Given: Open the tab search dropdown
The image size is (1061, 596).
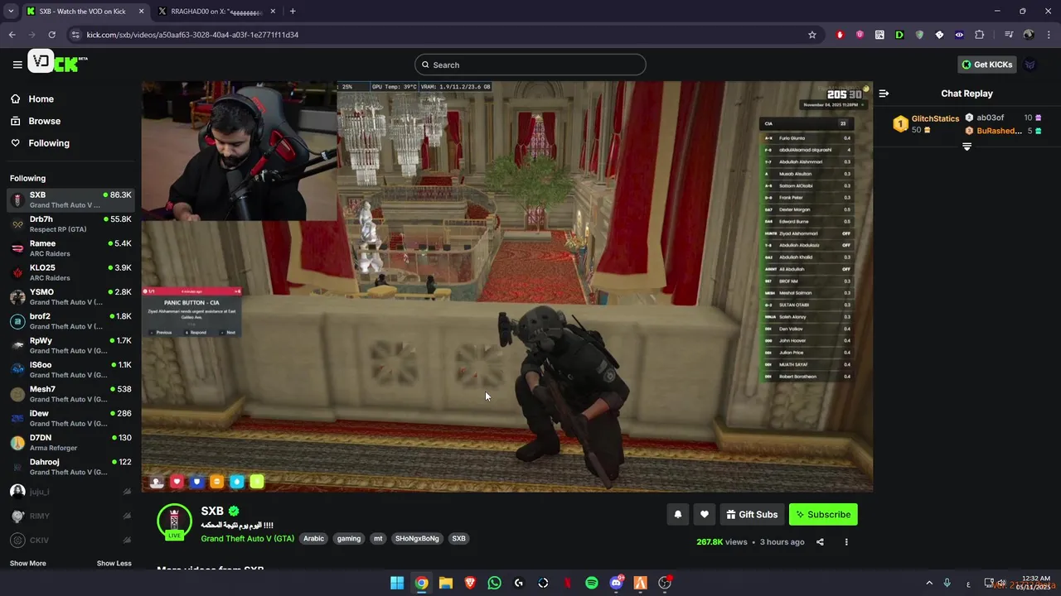Looking at the screenshot, I should click(11, 12).
